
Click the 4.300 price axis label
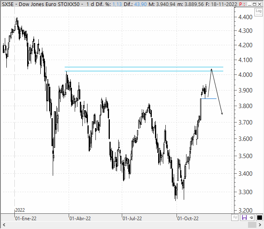click(245, 31)
